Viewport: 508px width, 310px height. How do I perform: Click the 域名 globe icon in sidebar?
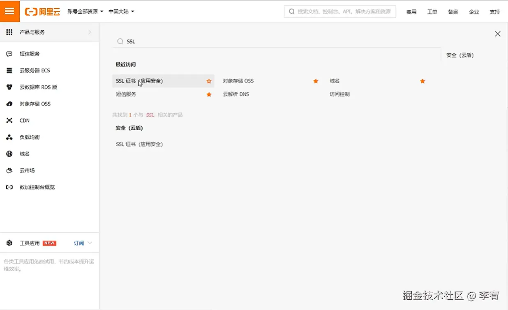tap(9, 154)
